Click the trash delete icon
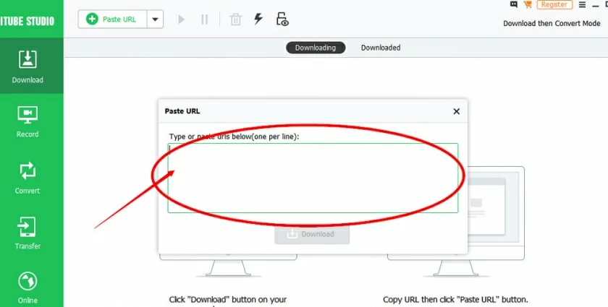Image resolution: width=608 pixels, height=307 pixels. pos(235,19)
